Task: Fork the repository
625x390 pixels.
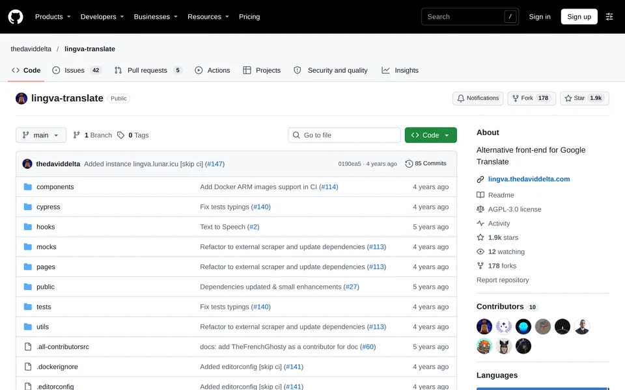Action: coord(531,98)
